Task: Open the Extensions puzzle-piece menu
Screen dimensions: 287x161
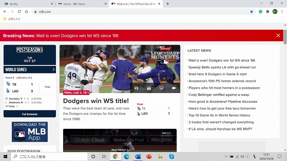Action: (268, 11)
